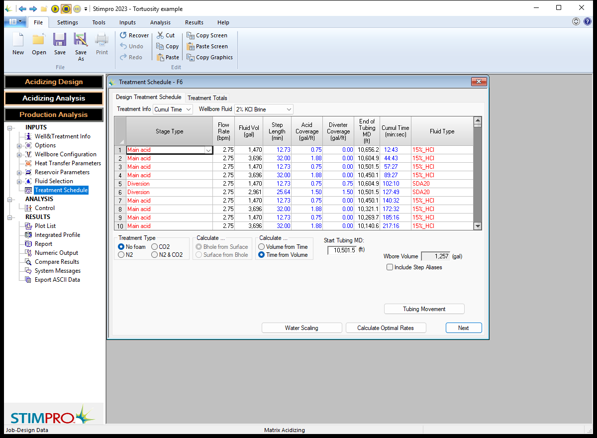Click the Acidizing Design module button

click(x=54, y=82)
